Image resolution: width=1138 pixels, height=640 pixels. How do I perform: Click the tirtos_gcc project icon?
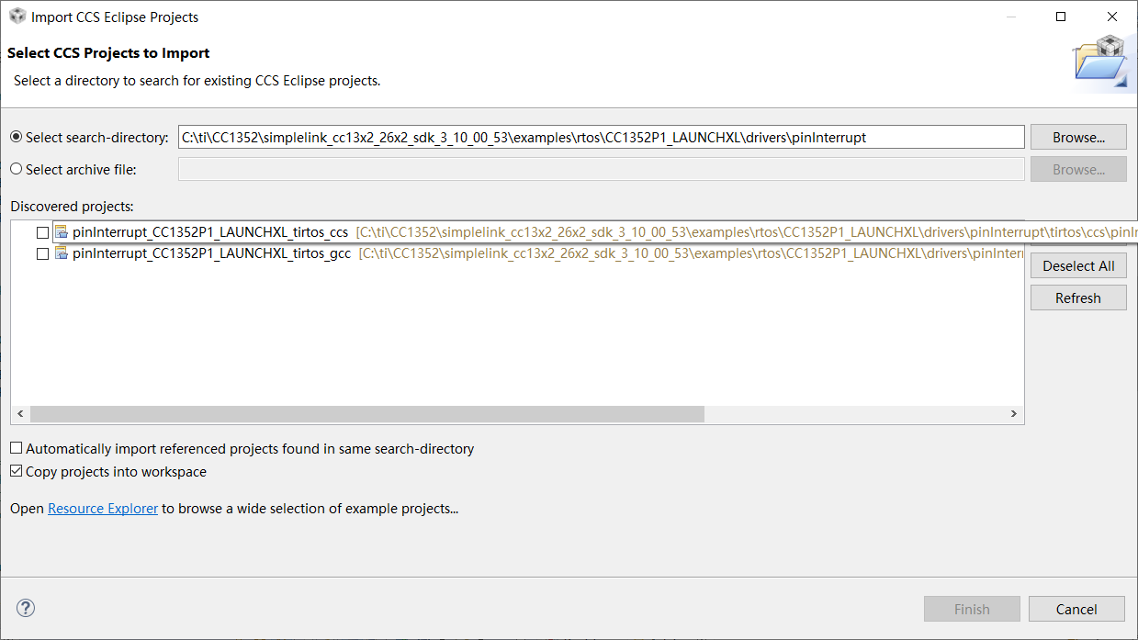click(x=62, y=253)
